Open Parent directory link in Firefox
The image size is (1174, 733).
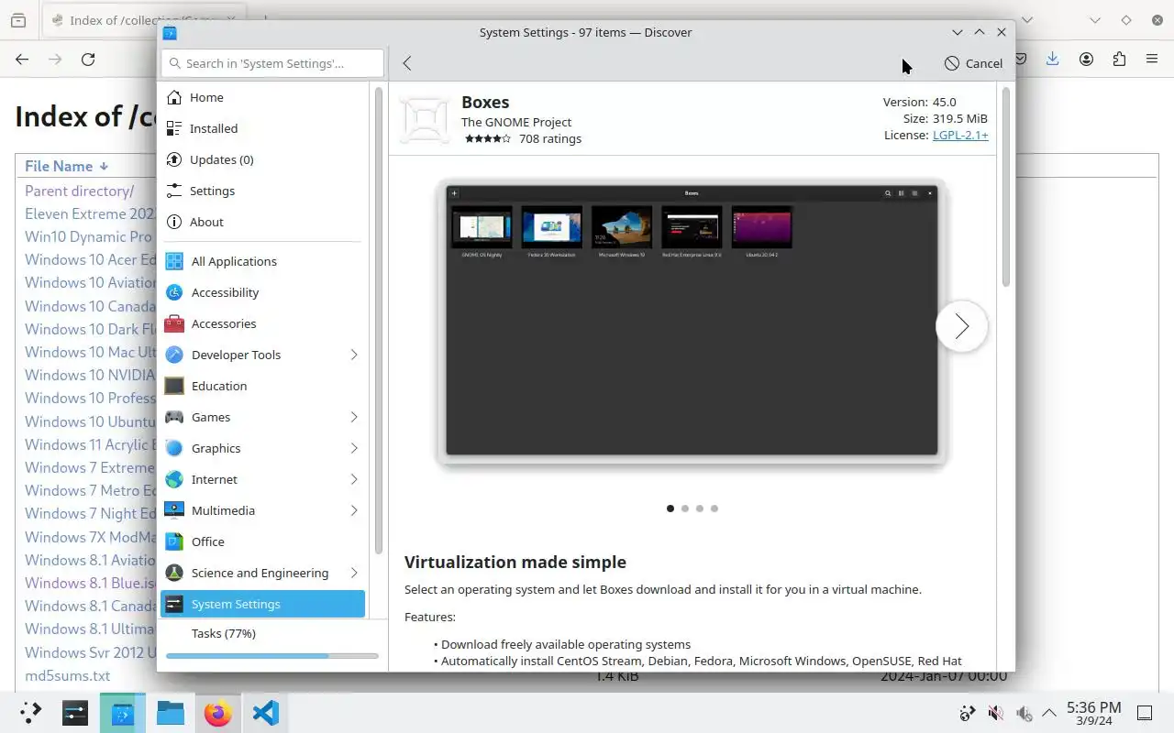[x=79, y=191]
